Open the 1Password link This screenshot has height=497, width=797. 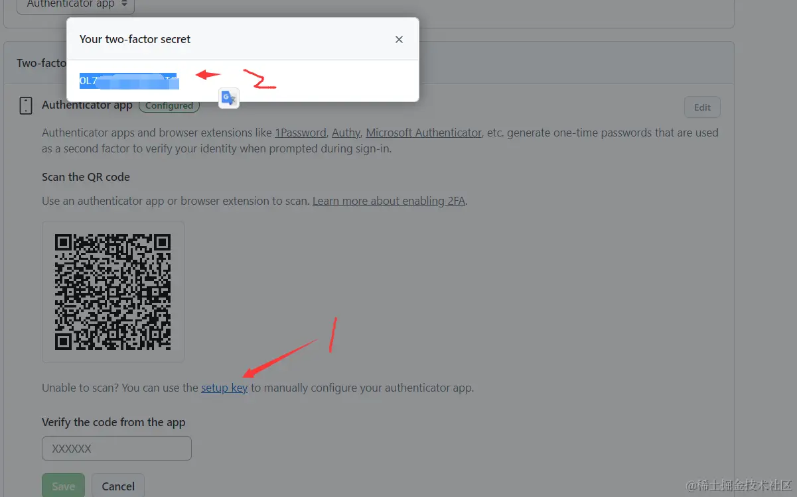click(x=301, y=133)
